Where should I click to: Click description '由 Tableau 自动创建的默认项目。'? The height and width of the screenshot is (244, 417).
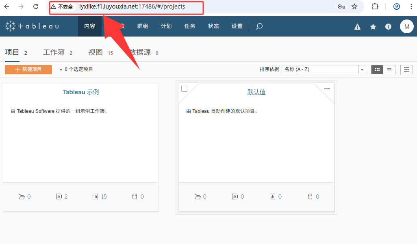(x=222, y=111)
